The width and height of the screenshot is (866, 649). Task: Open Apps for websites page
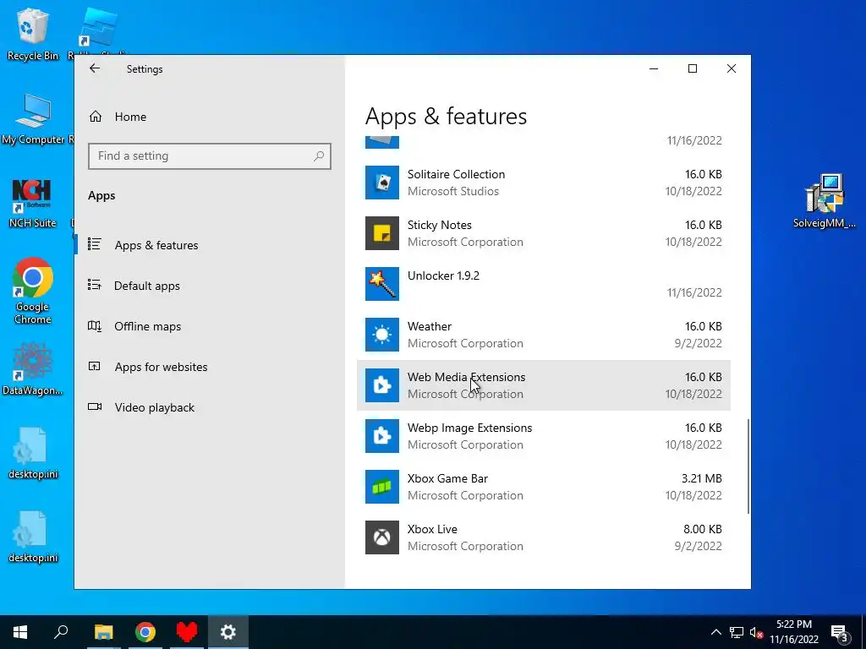coord(161,367)
